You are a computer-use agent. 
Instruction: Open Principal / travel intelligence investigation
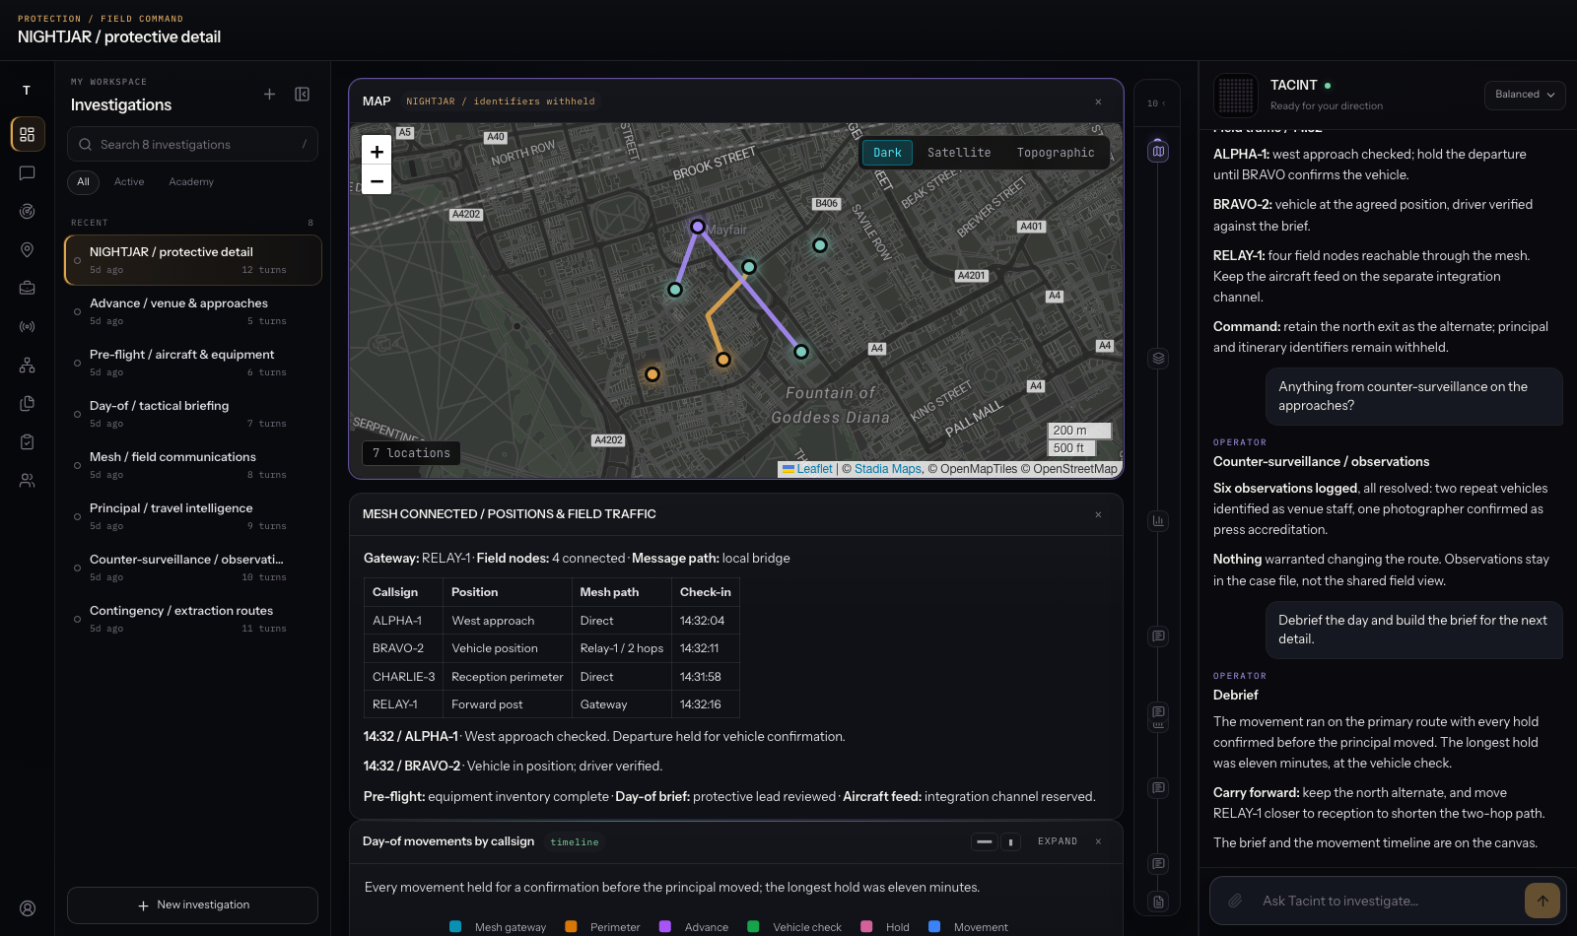tap(193, 516)
